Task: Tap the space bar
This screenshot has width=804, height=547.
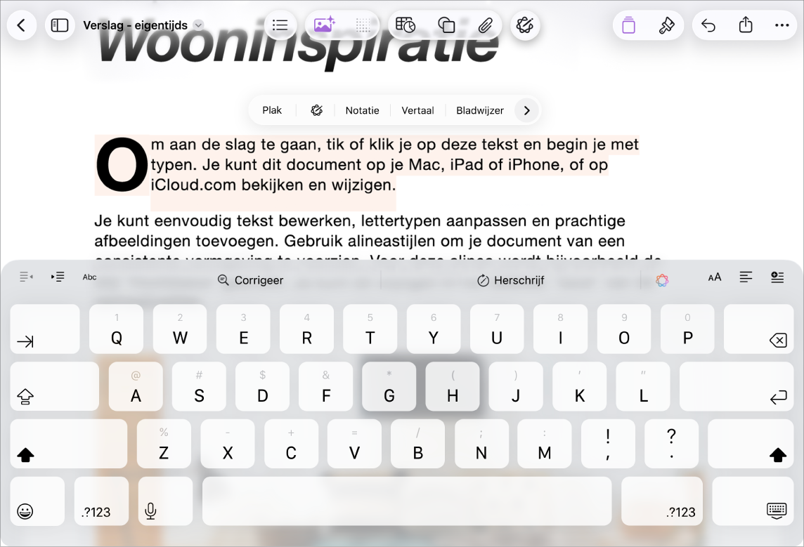Action: [407, 501]
